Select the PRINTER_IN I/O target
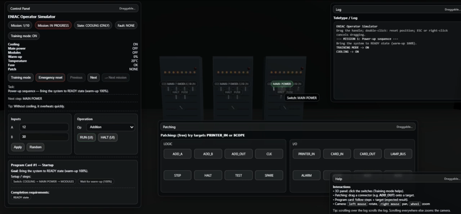 tap(306, 154)
